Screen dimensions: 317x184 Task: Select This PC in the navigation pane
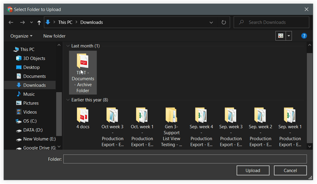(x=24, y=49)
